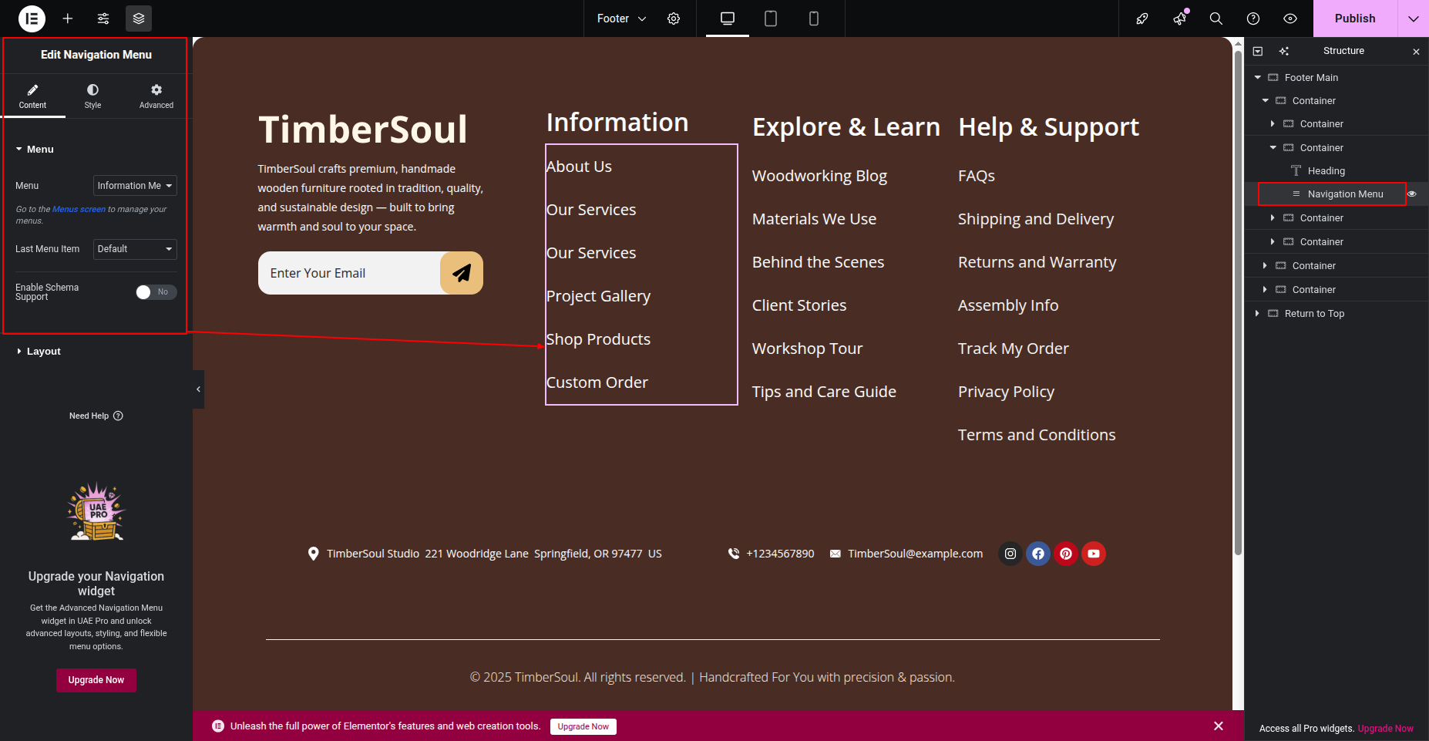Click the Elementor logo icon
1429x741 pixels.
pyautogui.click(x=32, y=19)
